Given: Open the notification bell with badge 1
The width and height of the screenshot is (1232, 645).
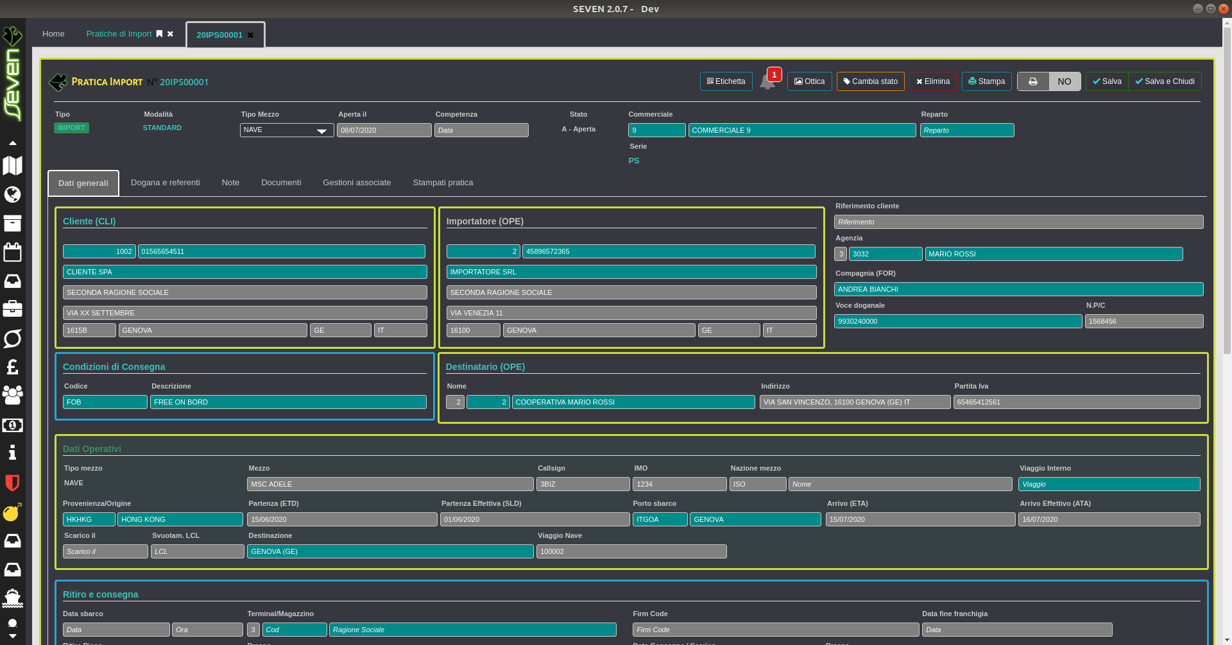Looking at the screenshot, I should click(x=767, y=82).
